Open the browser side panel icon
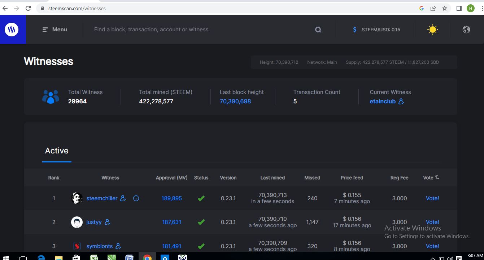 459,8
